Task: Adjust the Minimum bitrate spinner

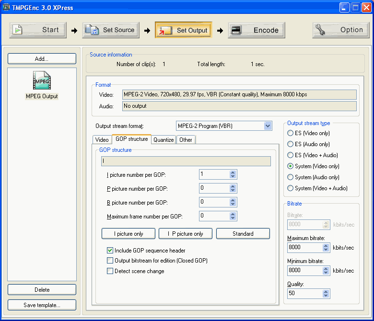Action: (326, 271)
